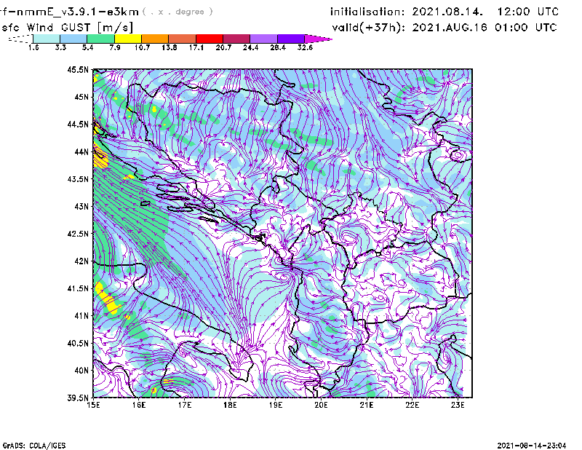Click the '41N' latitude label
The height and width of the screenshot is (450, 582).
(81, 316)
